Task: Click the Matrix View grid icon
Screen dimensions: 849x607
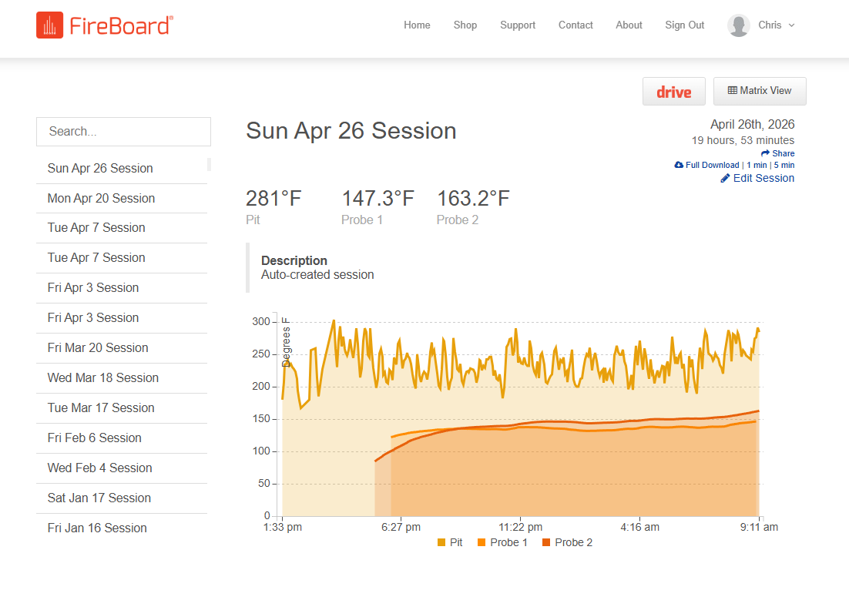Action: point(732,91)
